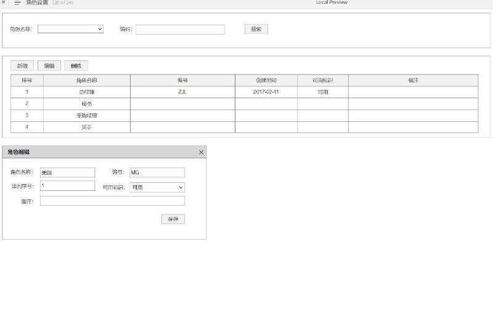The image size is (493, 324).
Task: Click the 保存 button in the dialog
Action: tap(173, 219)
